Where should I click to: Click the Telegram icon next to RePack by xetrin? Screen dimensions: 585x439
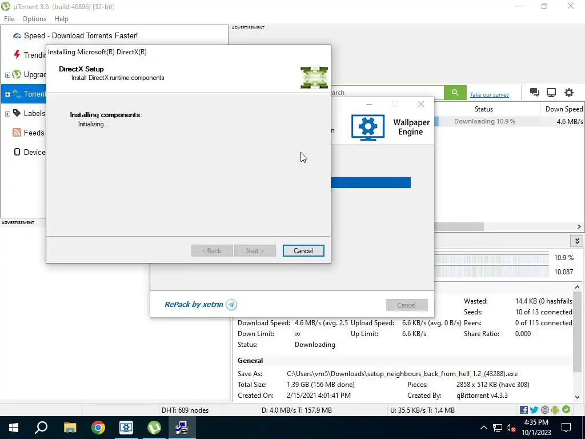231,305
